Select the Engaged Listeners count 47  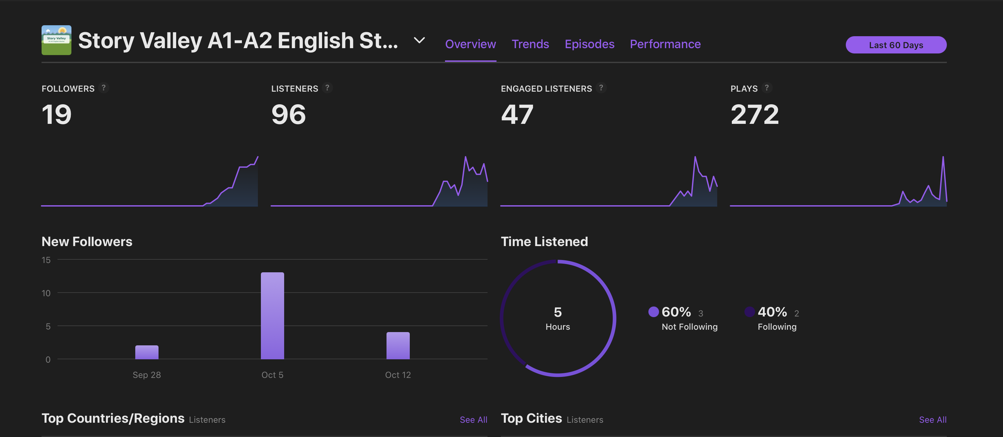tap(517, 115)
